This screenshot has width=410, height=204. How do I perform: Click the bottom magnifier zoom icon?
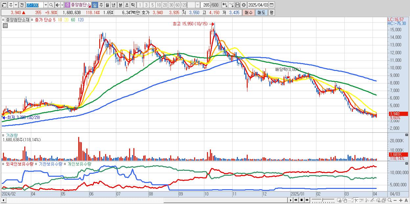click(x=390, y=200)
